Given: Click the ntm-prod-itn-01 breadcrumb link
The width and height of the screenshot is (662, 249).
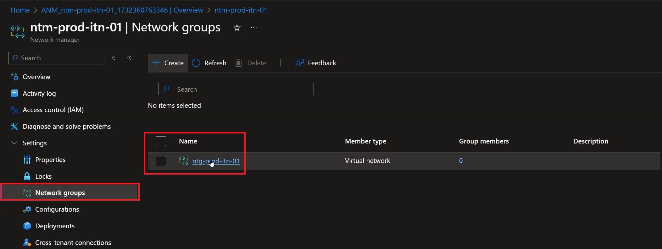Looking at the screenshot, I should point(241,10).
